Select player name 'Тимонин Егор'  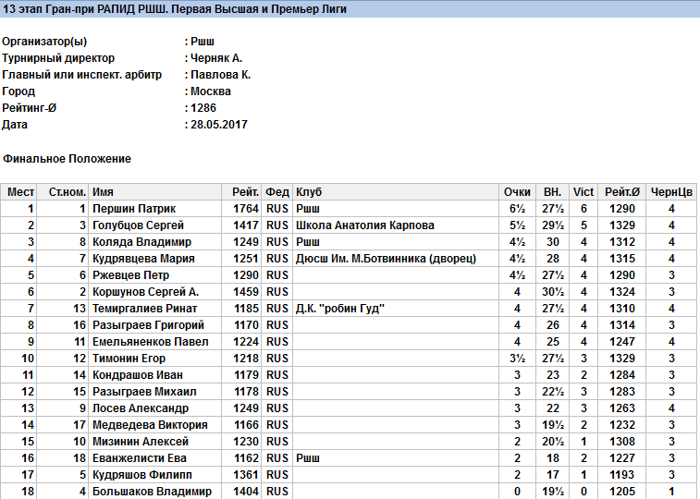[x=129, y=359]
